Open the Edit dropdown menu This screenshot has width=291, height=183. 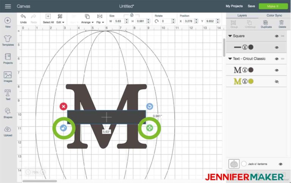60,19
